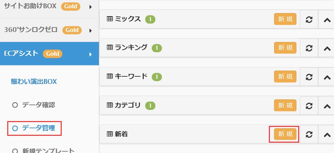Viewport: 334px width, 153px height.
Task: Collapse the 新着 panel with chevron
Action: point(327,134)
